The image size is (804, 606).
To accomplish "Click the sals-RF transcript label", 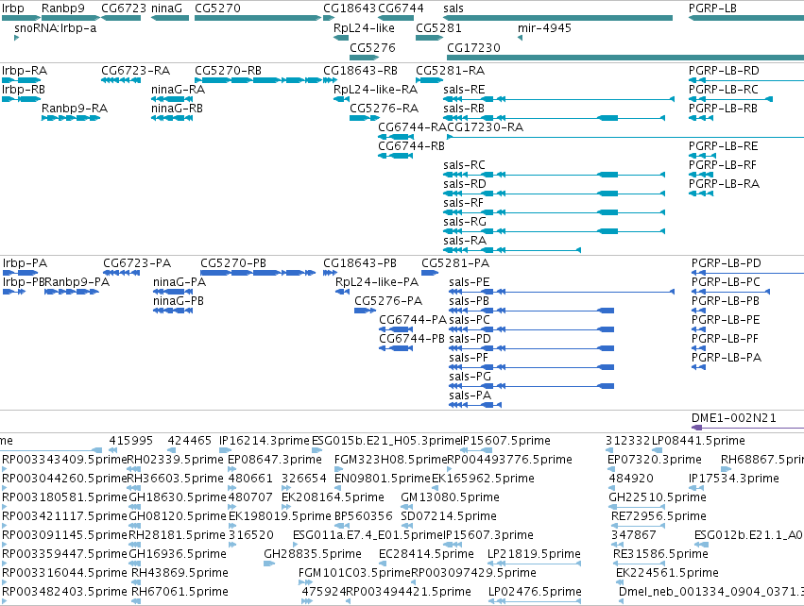I will [464, 203].
